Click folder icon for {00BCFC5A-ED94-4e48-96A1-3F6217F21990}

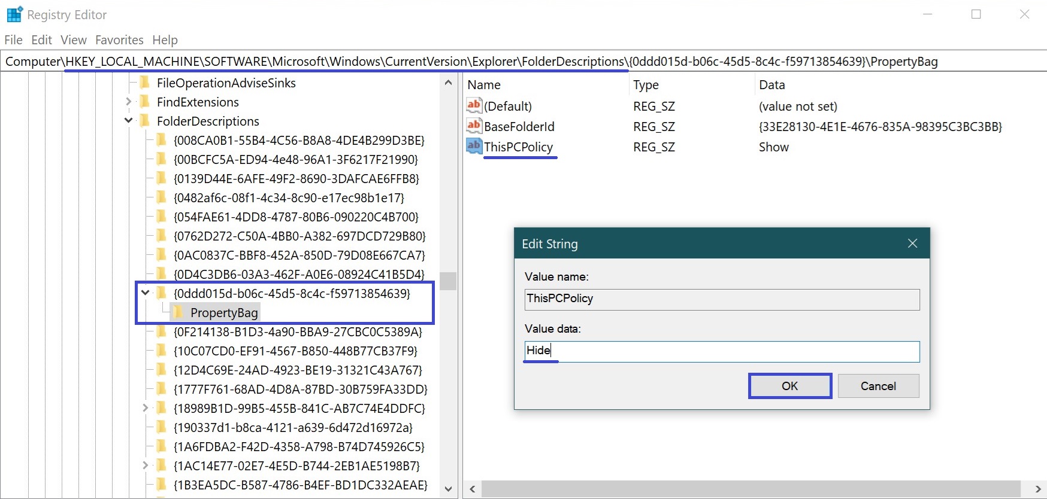pos(161,159)
